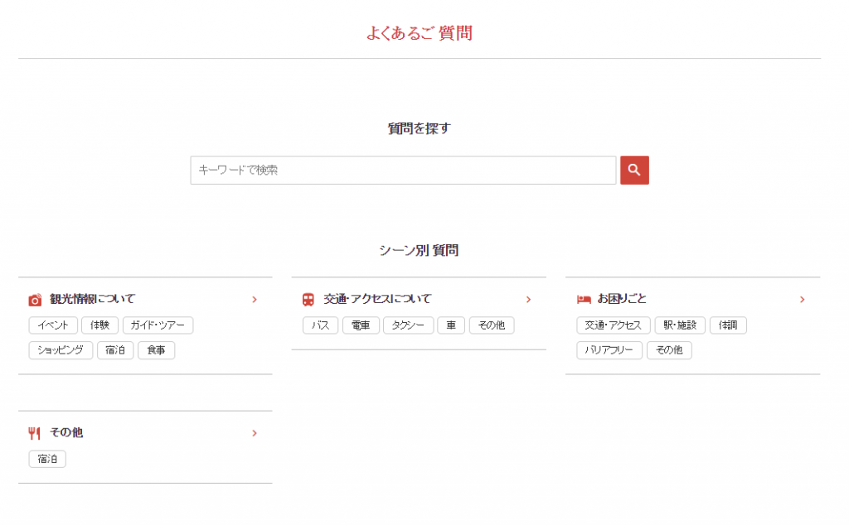Viewport: 849px width, 525px height.
Task: Click the bed icon beside お困りごと
Action: [x=584, y=300]
